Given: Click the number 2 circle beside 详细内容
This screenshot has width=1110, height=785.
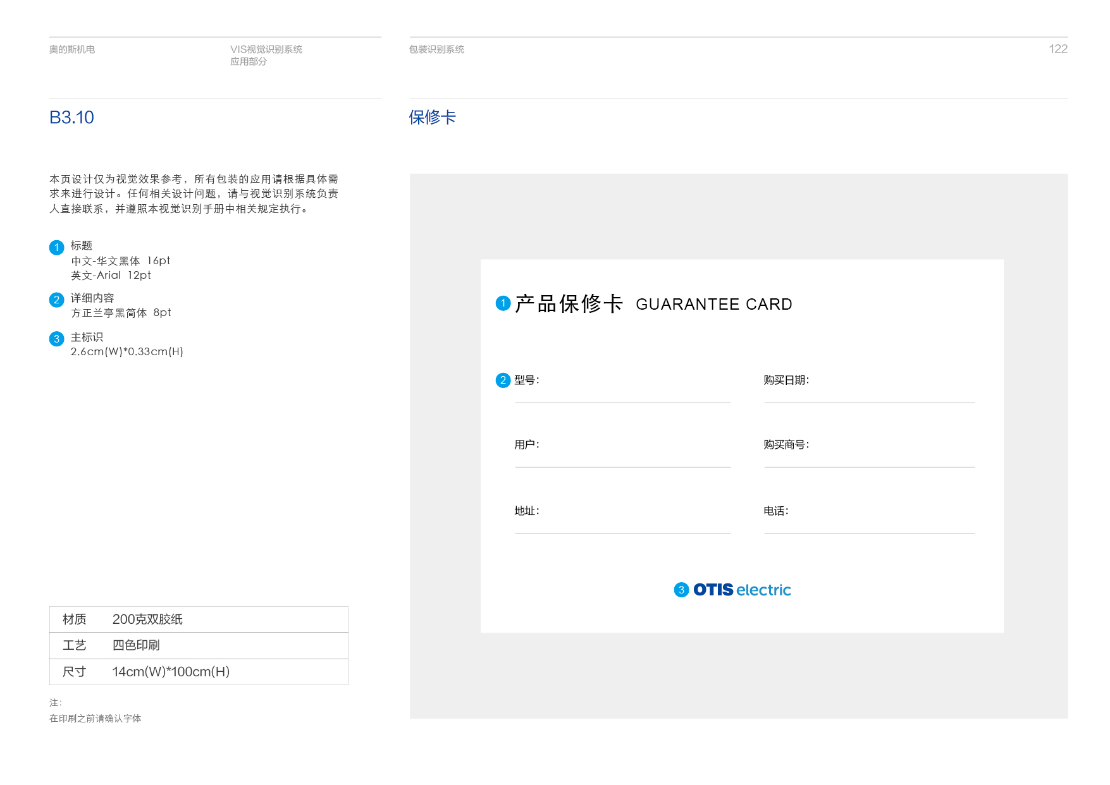Looking at the screenshot, I should point(56,300).
